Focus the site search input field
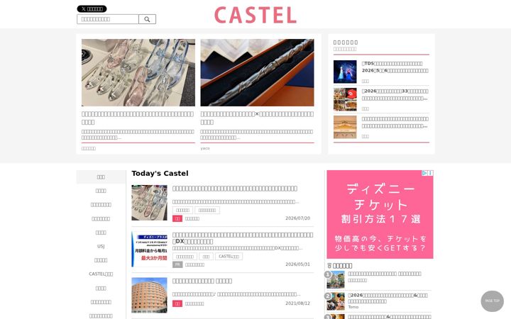Image resolution: width=511 pixels, height=319 pixels. [108, 19]
